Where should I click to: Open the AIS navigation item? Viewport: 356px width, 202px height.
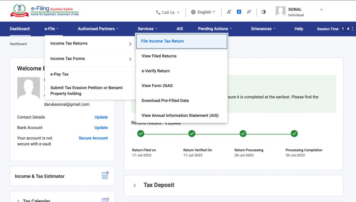pos(180,28)
